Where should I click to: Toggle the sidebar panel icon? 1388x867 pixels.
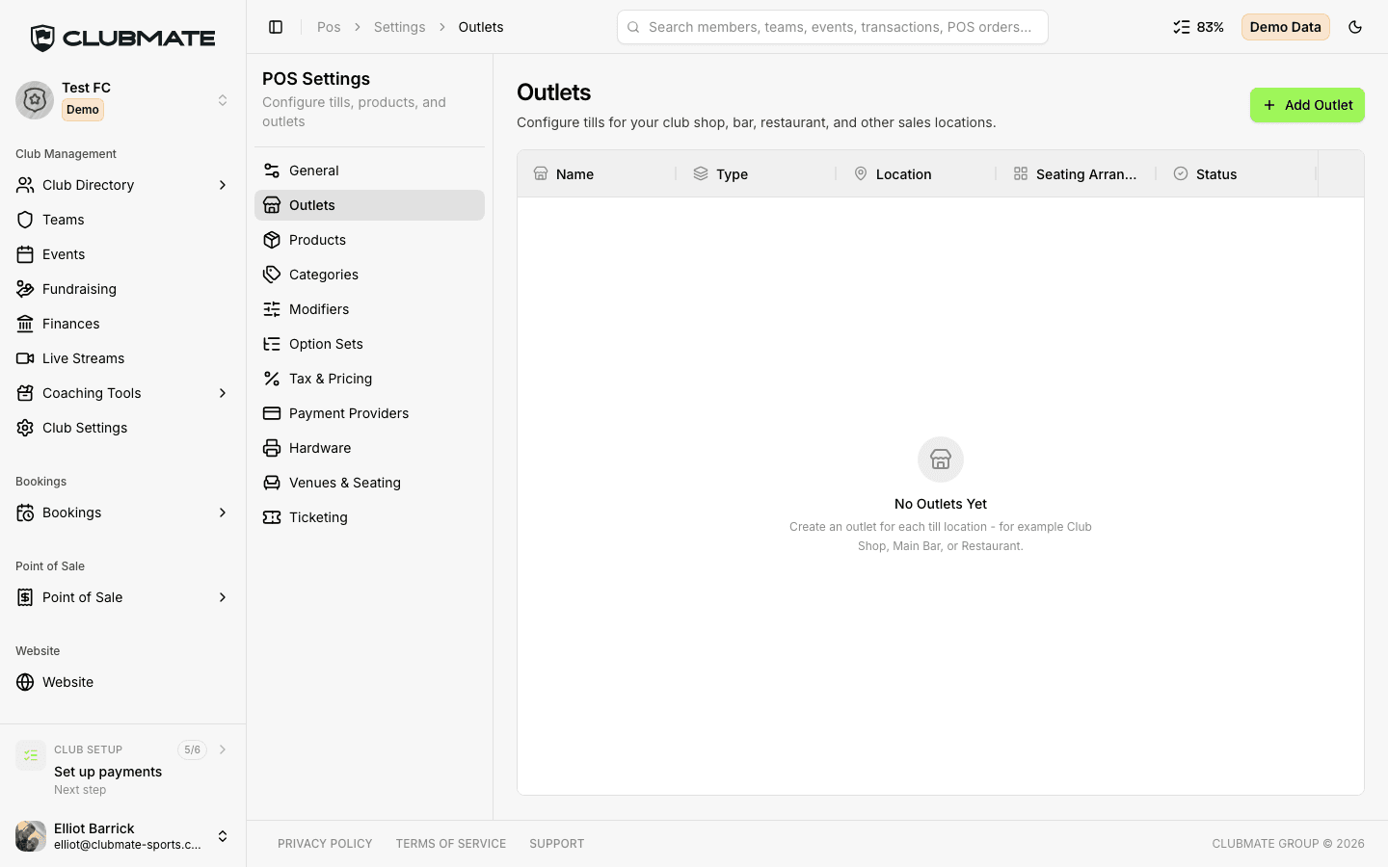276,27
